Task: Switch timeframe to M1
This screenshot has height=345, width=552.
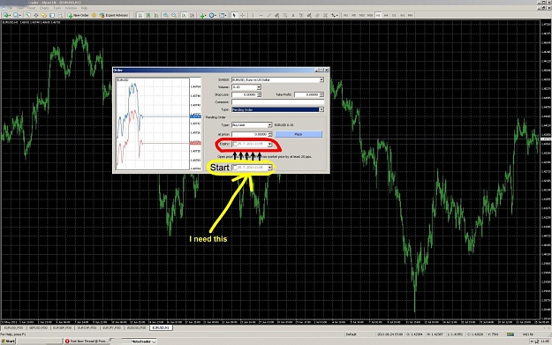Action: [x=345, y=15]
